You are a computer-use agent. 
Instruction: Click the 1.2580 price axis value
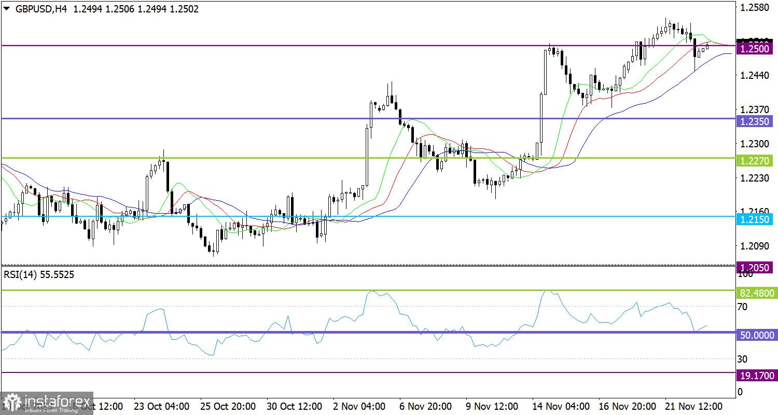pyautogui.click(x=754, y=8)
